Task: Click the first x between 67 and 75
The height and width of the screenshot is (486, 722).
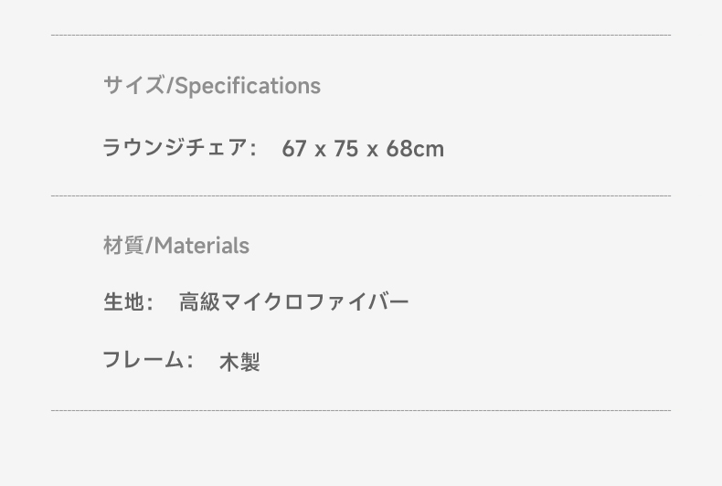Action: coord(321,151)
